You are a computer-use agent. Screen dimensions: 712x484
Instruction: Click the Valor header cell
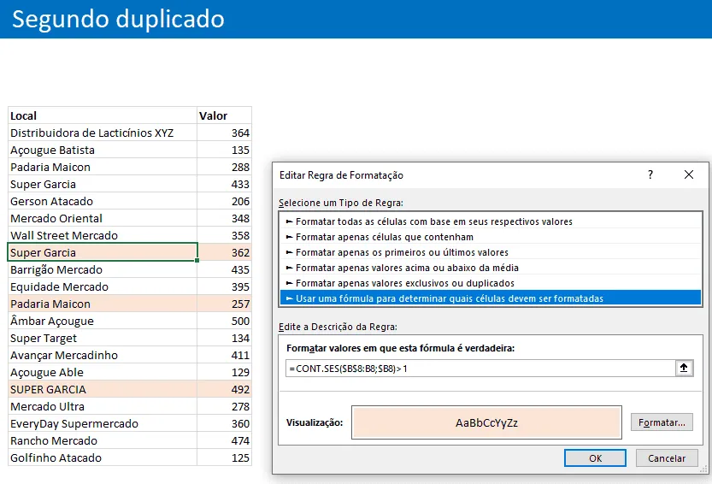pyautogui.click(x=224, y=115)
